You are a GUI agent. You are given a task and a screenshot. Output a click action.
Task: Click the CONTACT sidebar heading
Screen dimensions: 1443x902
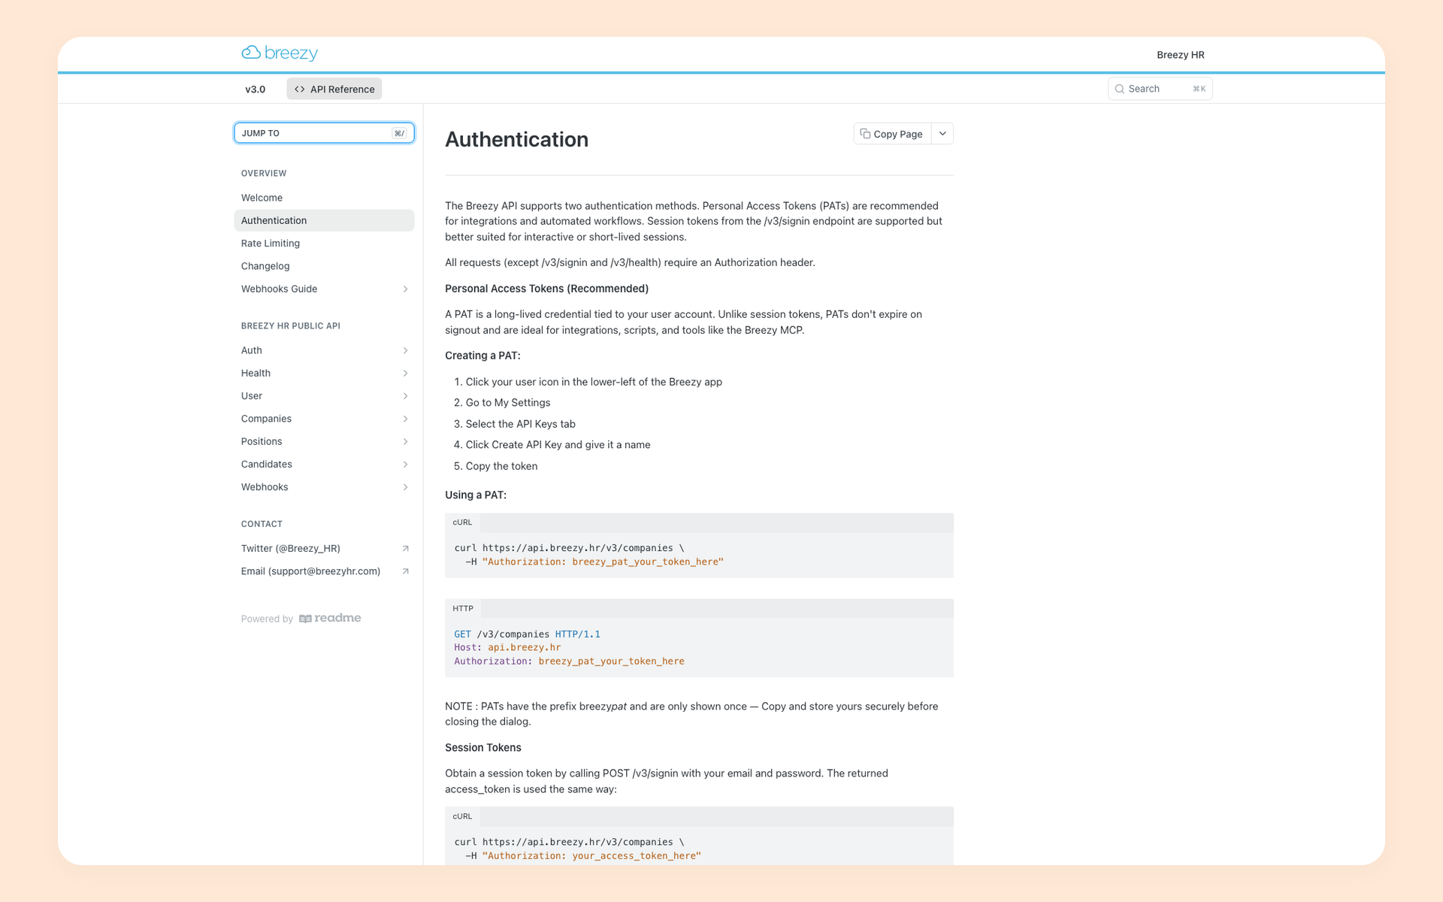(x=262, y=524)
